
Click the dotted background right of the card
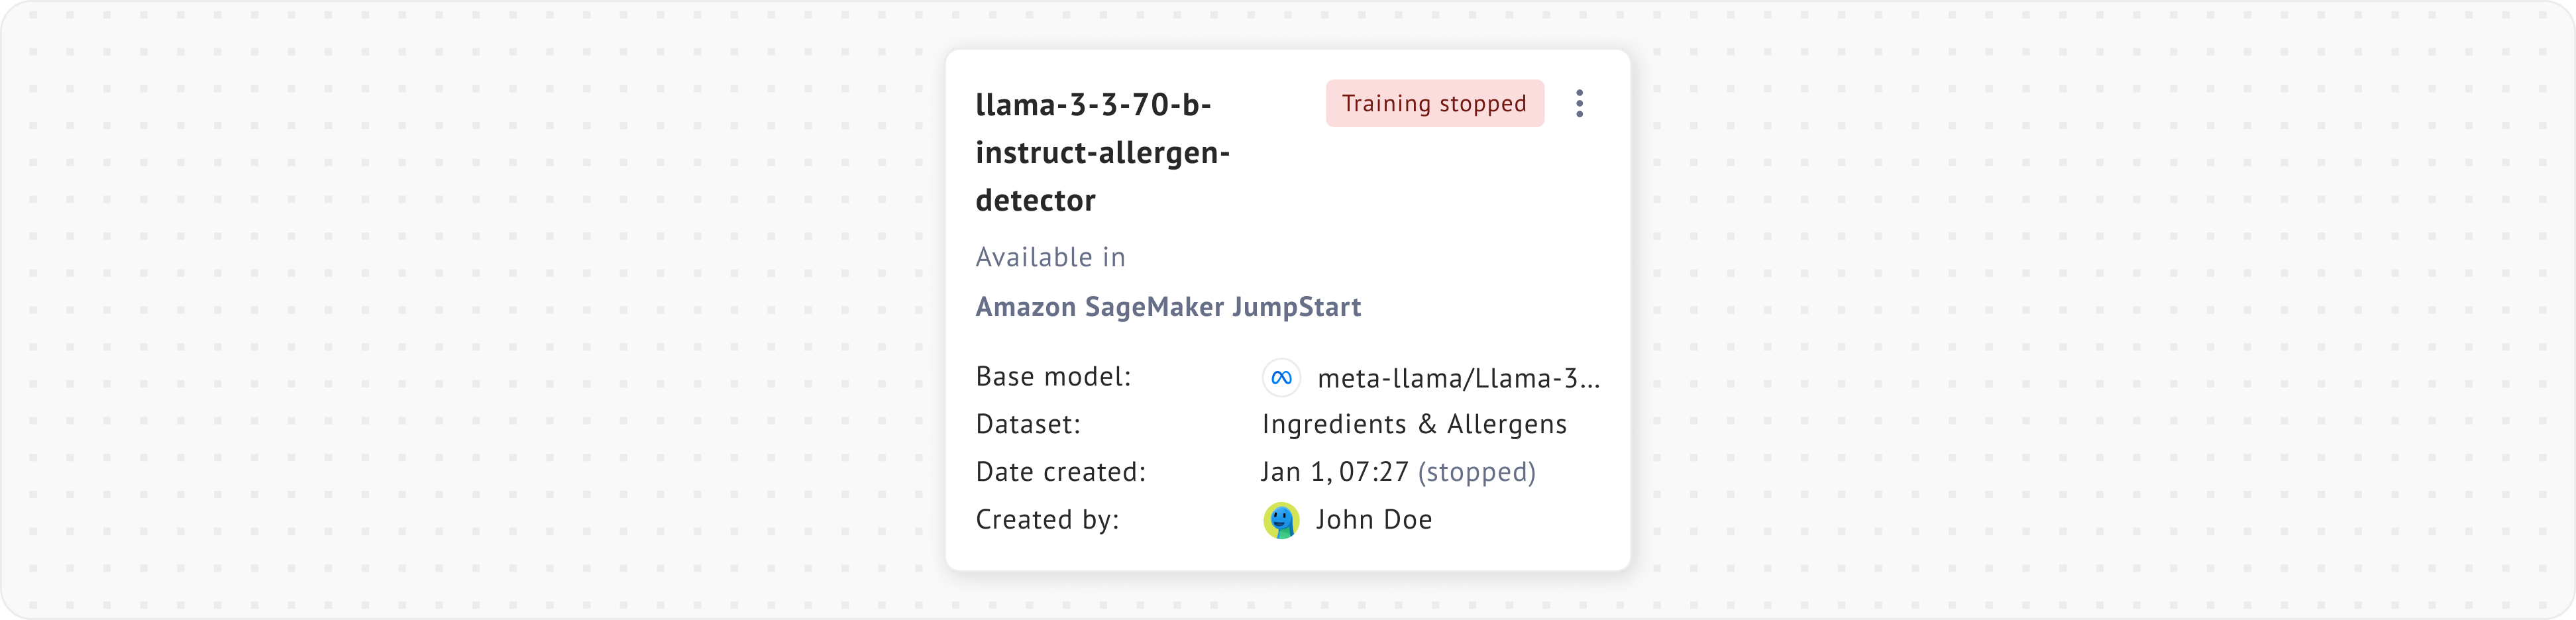tap(2100, 310)
